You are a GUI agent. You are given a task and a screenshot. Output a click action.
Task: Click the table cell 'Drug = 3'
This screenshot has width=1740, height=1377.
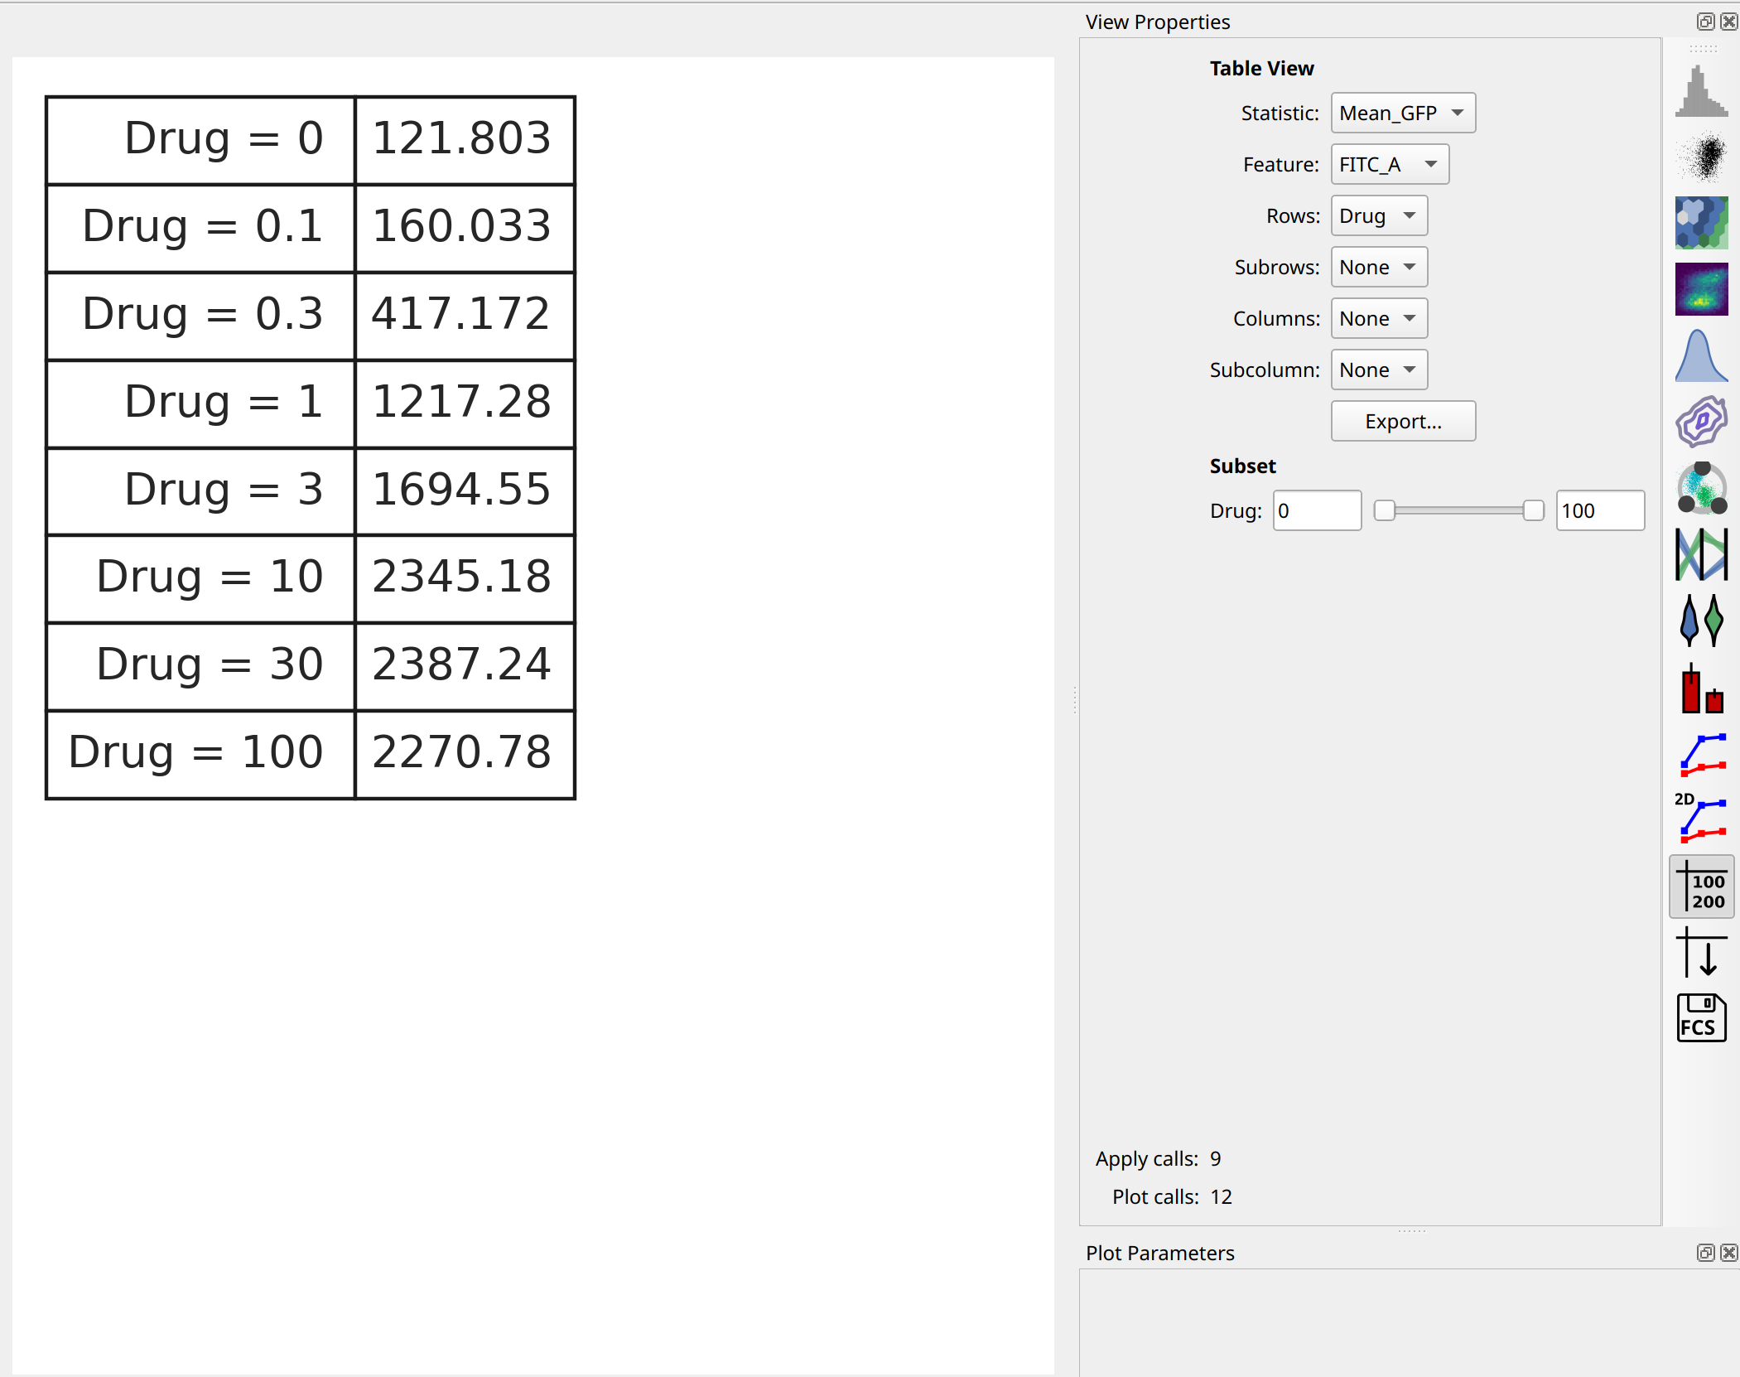coord(201,491)
